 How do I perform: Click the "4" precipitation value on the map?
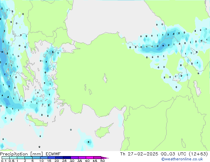coord(2,95)
